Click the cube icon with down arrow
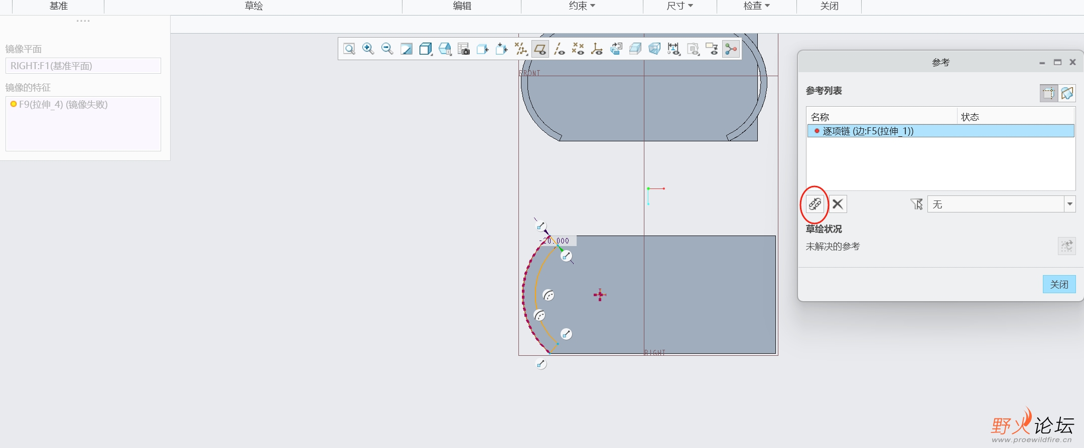1084x448 pixels. [x=502, y=49]
